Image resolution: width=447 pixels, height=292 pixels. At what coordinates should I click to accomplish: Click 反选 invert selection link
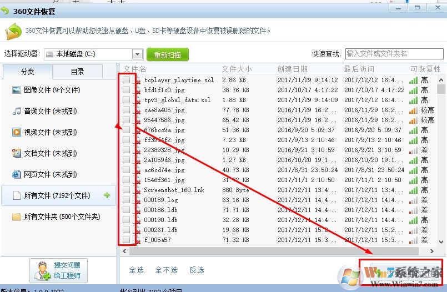[x=197, y=270]
